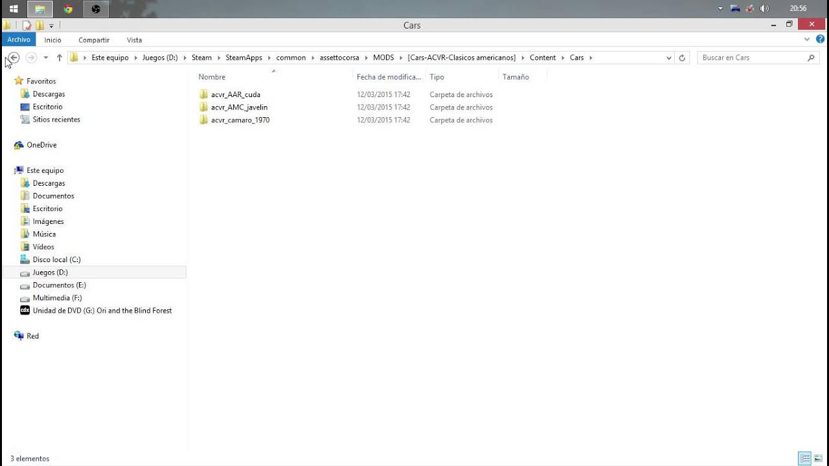Select Favoritos in the navigation pane

click(41, 81)
